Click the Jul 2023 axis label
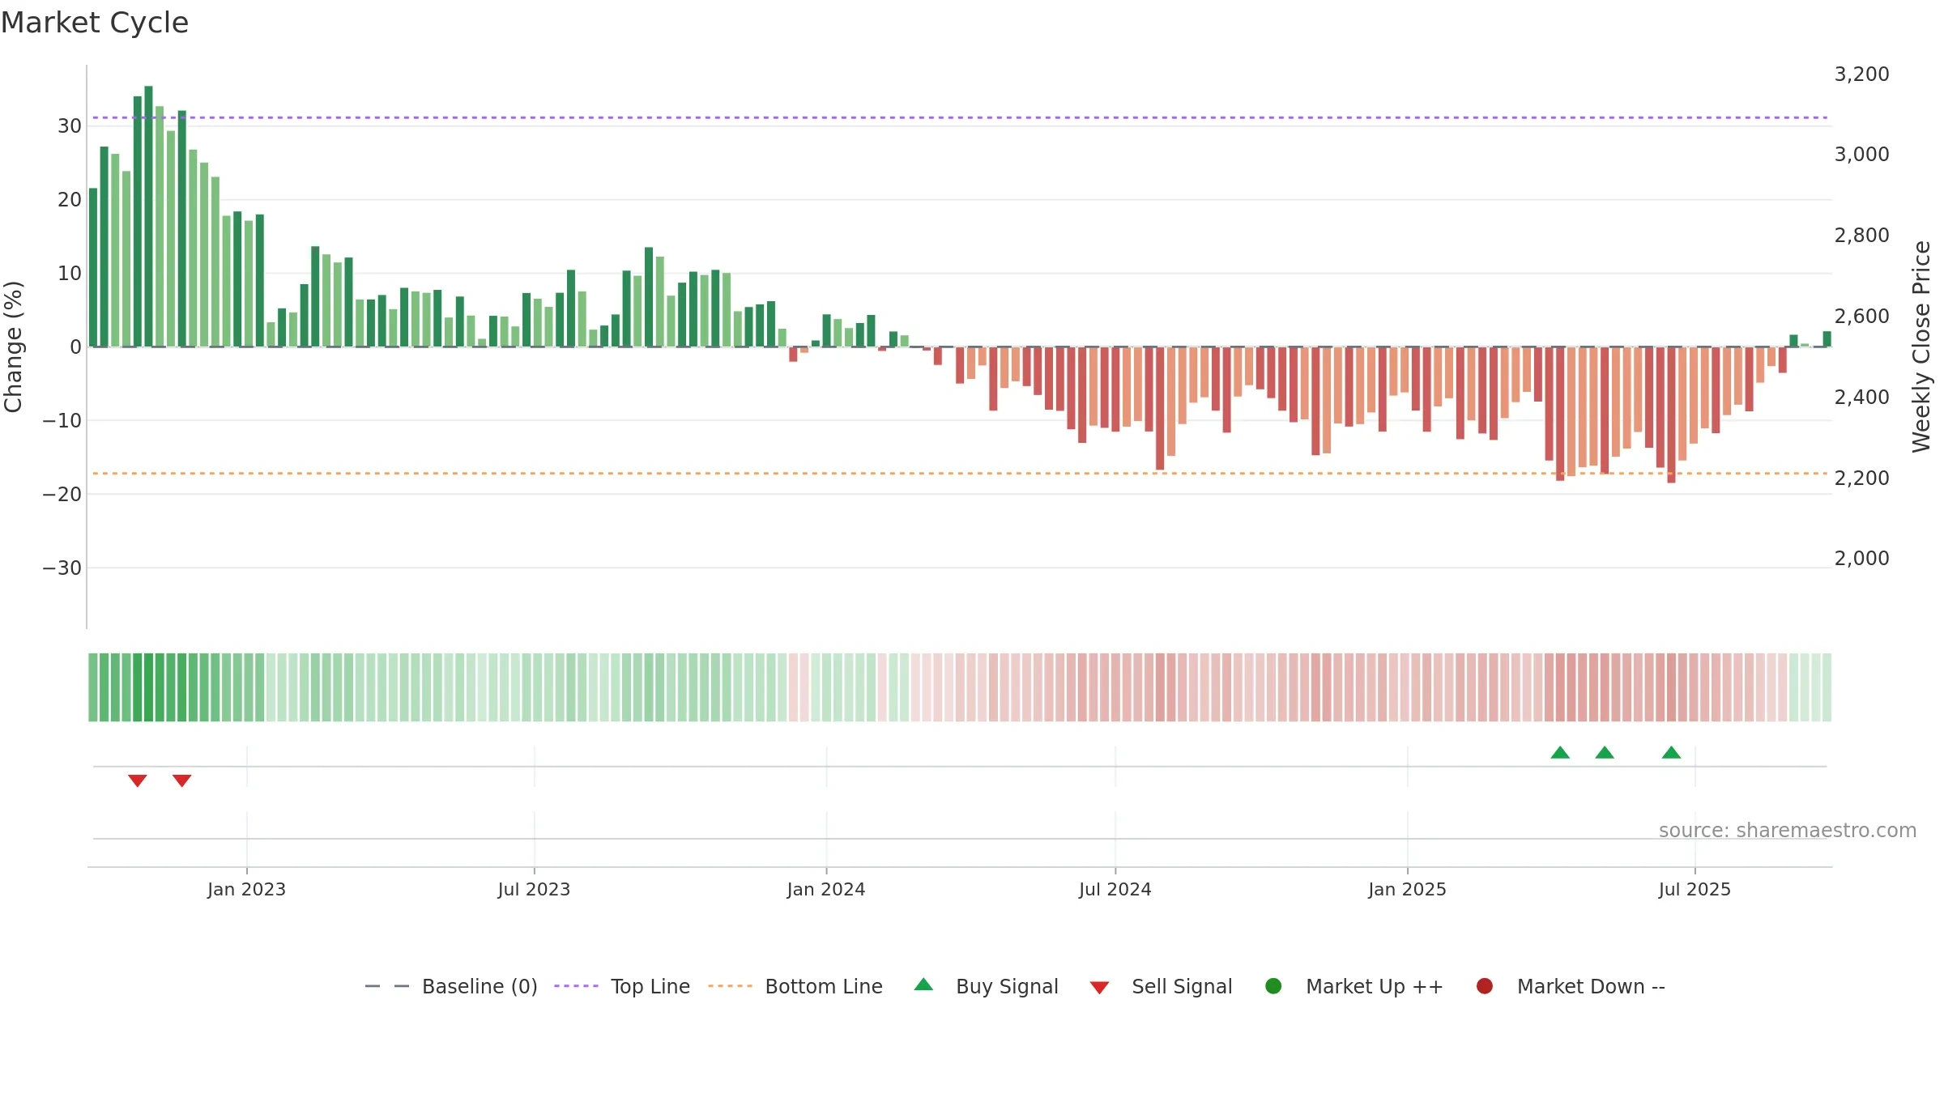 (534, 889)
